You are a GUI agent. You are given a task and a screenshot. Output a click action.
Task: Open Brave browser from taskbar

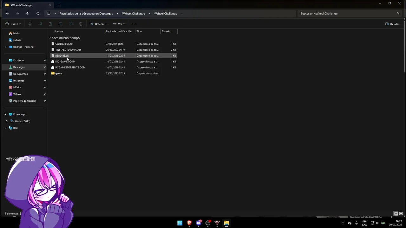click(189, 223)
